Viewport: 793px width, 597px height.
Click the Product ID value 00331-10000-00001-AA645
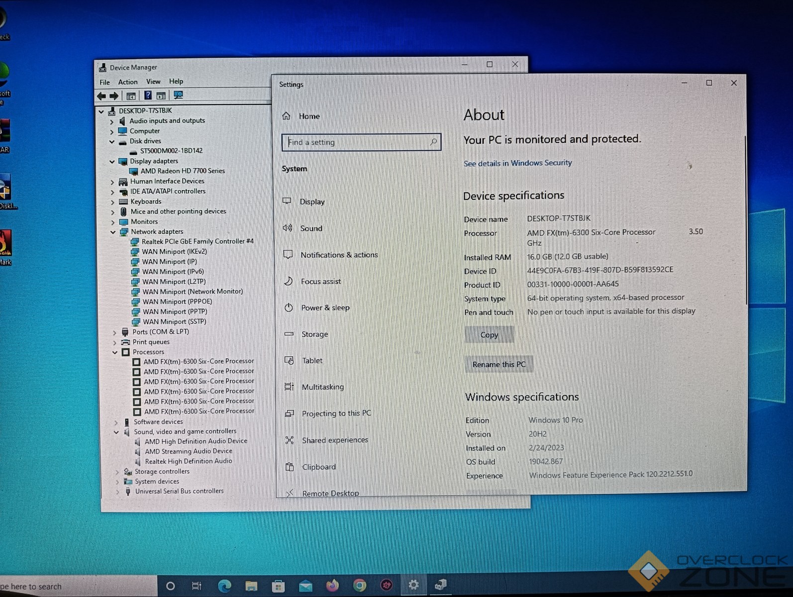point(573,284)
